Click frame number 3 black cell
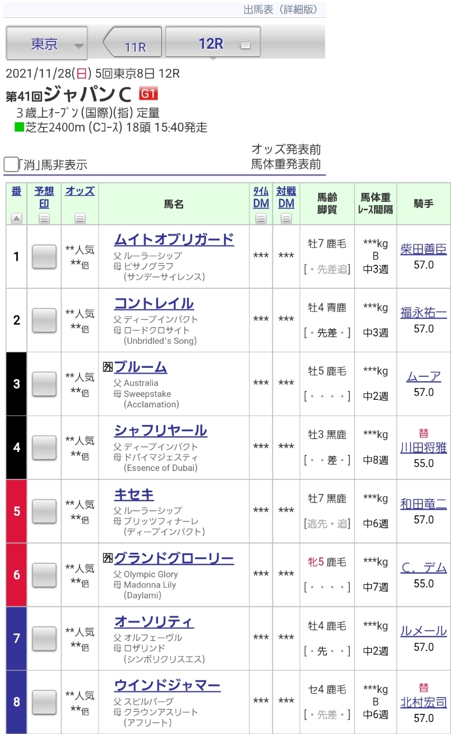Viewport: 451px width, 734px height. tap(16, 384)
